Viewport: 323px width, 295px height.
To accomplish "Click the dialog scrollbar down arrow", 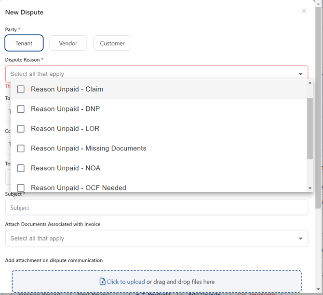I will tap(318, 289).
